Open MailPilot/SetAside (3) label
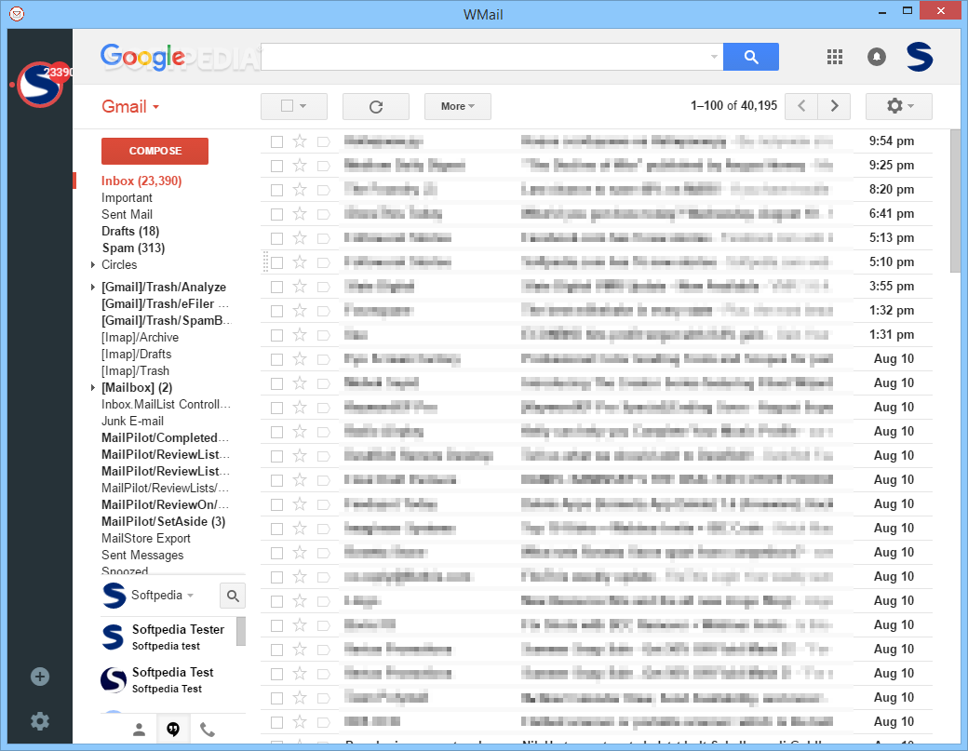Image resolution: width=968 pixels, height=751 pixels. tap(163, 522)
